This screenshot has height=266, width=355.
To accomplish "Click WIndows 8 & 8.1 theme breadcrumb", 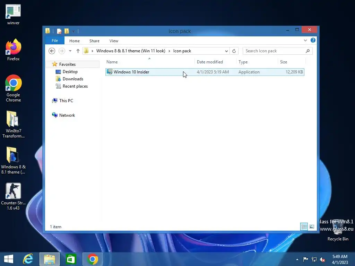I will click(131, 51).
